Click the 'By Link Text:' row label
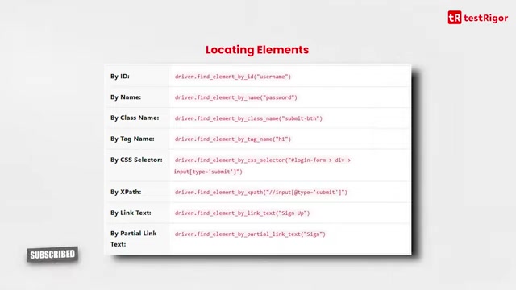 click(131, 213)
